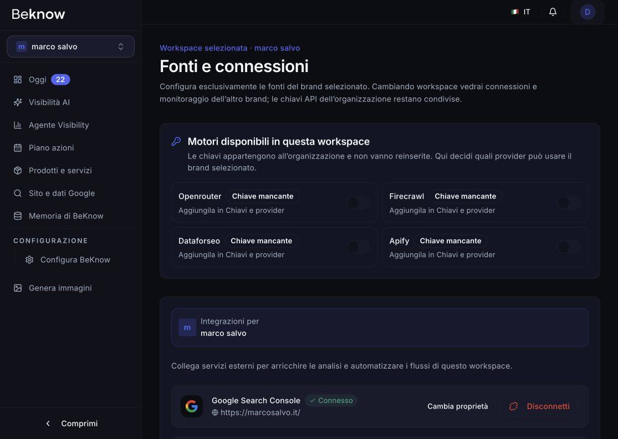This screenshot has width=618, height=439.
Task: Click the Agente Visibility chart icon
Action: pyautogui.click(x=18, y=125)
